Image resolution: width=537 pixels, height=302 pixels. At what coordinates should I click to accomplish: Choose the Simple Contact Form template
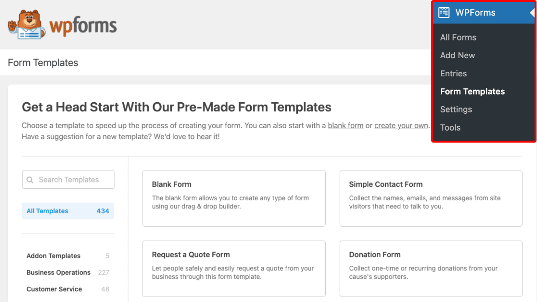(x=431, y=198)
